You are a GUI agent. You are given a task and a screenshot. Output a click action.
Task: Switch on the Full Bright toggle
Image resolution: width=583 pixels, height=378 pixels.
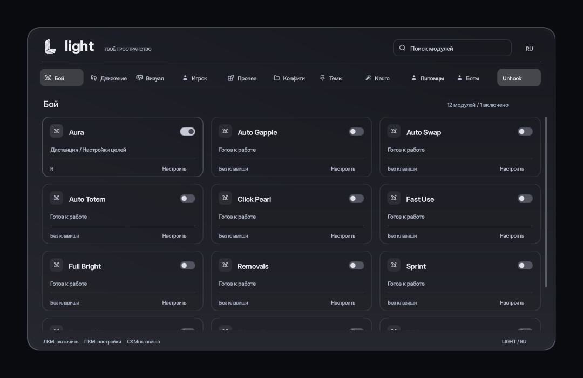click(x=188, y=266)
